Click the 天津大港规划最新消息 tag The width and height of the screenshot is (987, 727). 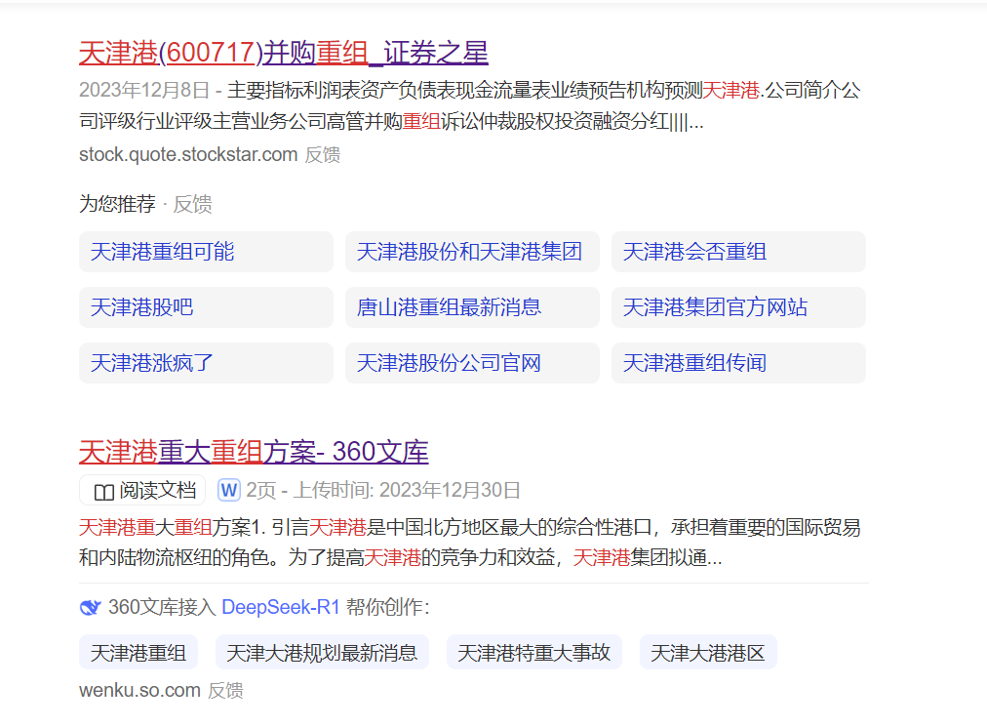(322, 653)
